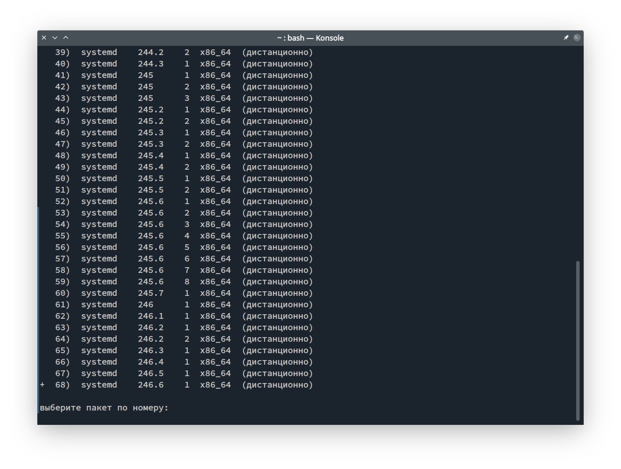Toggle the pin icon in title bar
This screenshot has height=469, width=621.
pyautogui.click(x=566, y=37)
